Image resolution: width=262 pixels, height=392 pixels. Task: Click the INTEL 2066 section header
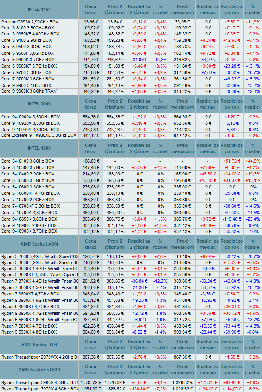click(39, 104)
